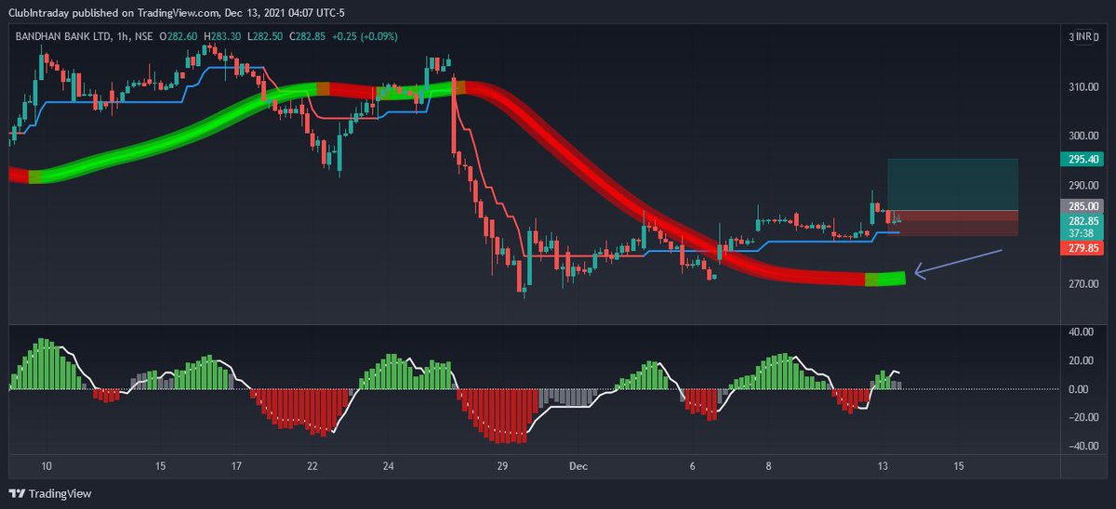
Task: Select the 282.85 current price label
Action: (x=1081, y=221)
